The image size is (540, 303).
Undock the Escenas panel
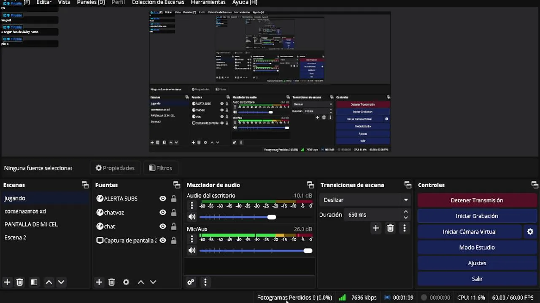coord(85,185)
